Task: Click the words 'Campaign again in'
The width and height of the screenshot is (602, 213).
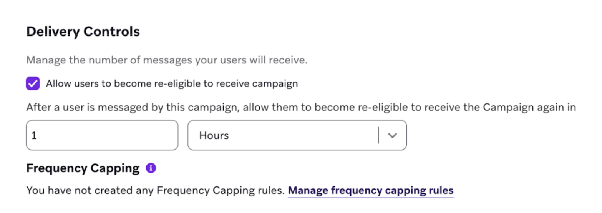Action: click(x=529, y=107)
